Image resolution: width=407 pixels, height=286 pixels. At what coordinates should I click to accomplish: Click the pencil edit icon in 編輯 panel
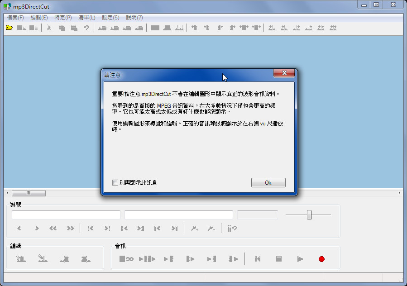click(x=43, y=259)
